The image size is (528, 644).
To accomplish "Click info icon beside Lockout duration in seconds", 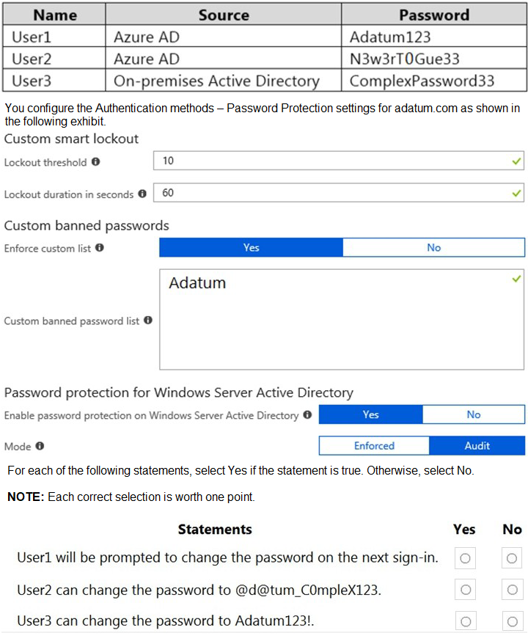I will 142,194.
